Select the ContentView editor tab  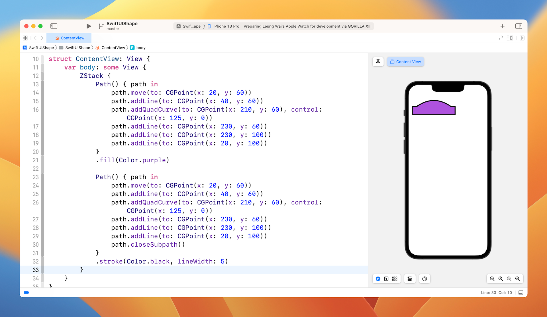pyautogui.click(x=69, y=38)
